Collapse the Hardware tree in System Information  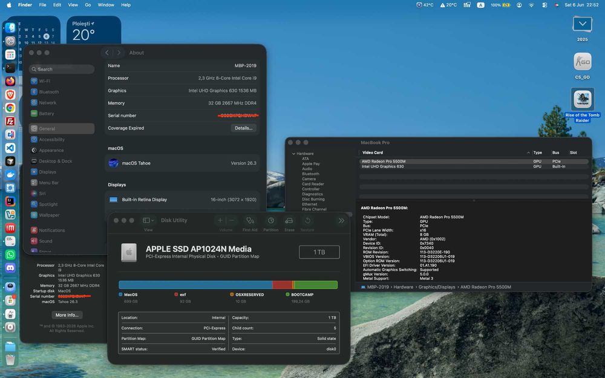click(293, 154)
